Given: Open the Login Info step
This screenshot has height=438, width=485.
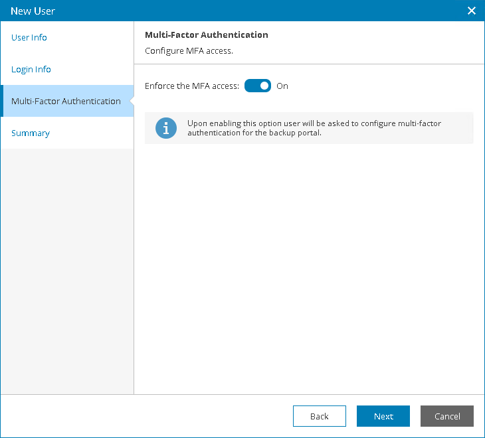Looking at the screenshot, I should 31,70.
